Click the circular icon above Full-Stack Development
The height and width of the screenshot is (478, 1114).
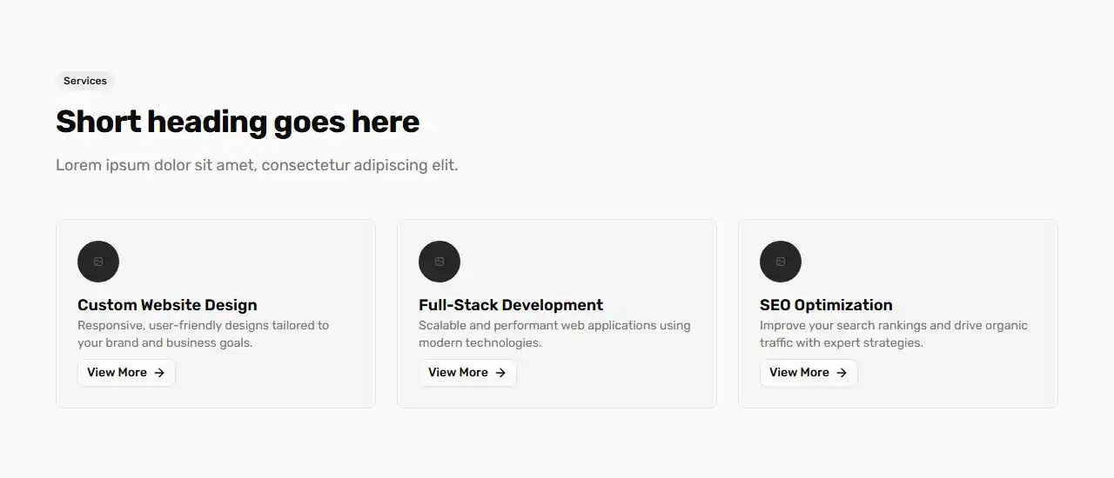(440, 262)
